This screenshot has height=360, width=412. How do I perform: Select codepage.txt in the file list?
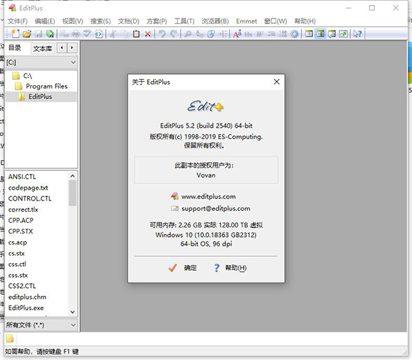(28, 188)
